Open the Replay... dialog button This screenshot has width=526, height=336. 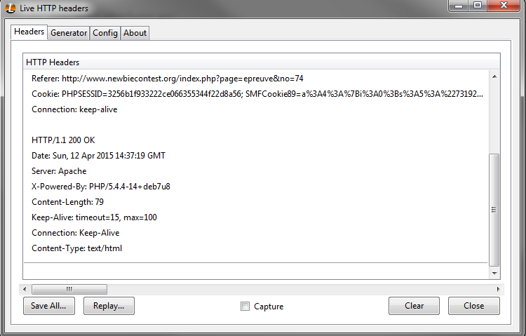point(109,306)
